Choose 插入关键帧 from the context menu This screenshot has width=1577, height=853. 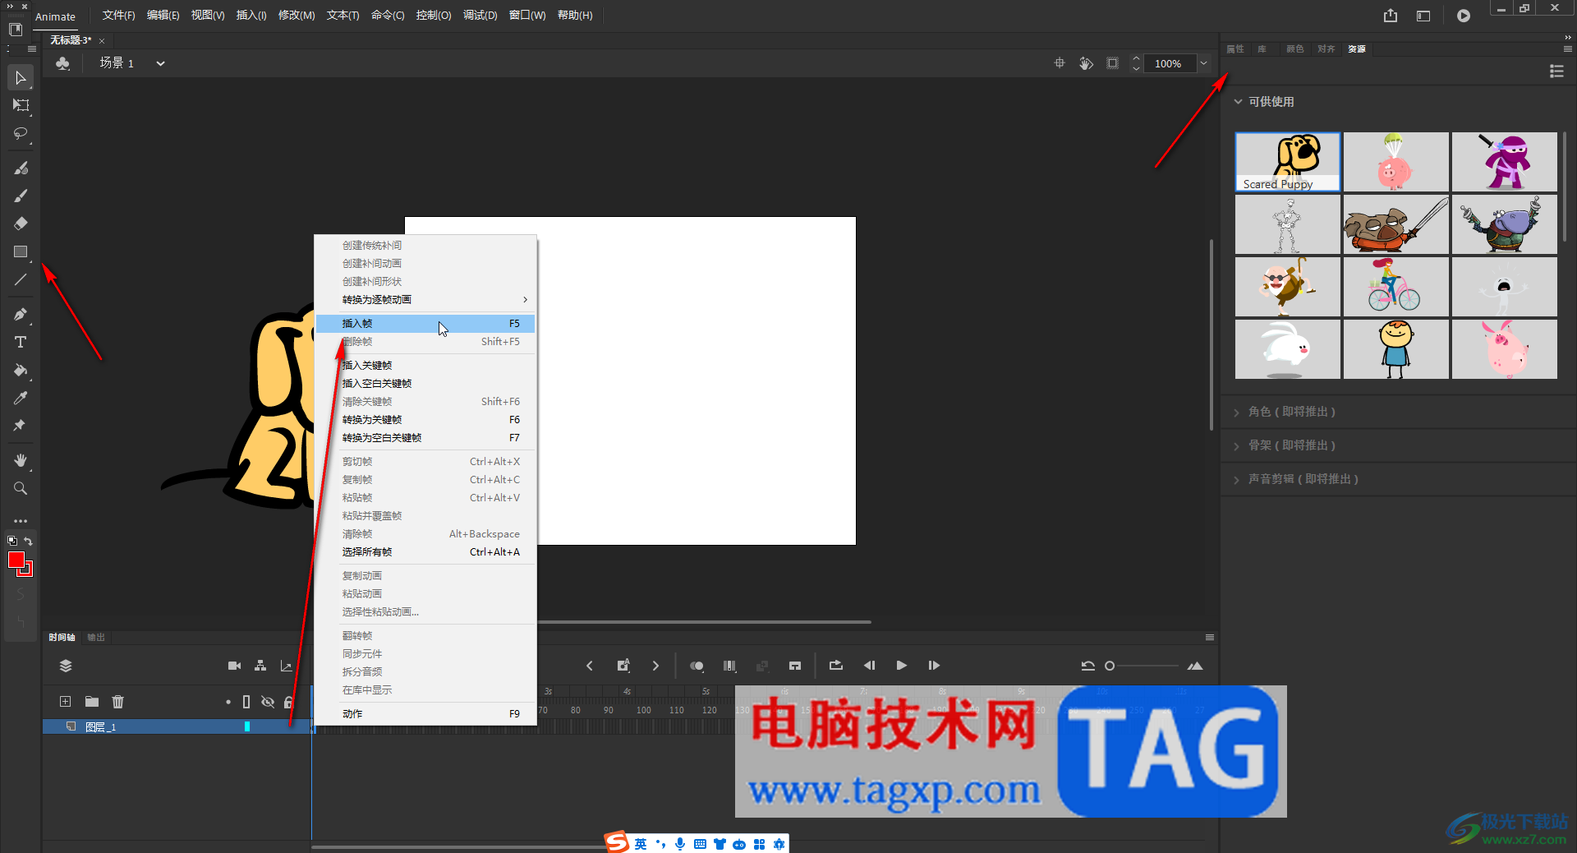pos(425,366)
